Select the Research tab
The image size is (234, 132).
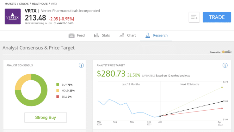(157, 35)
